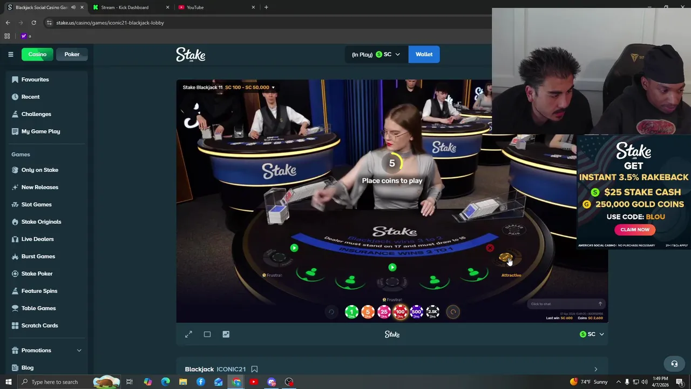Click the repeat bet button right of chips

tap(453, 312)
